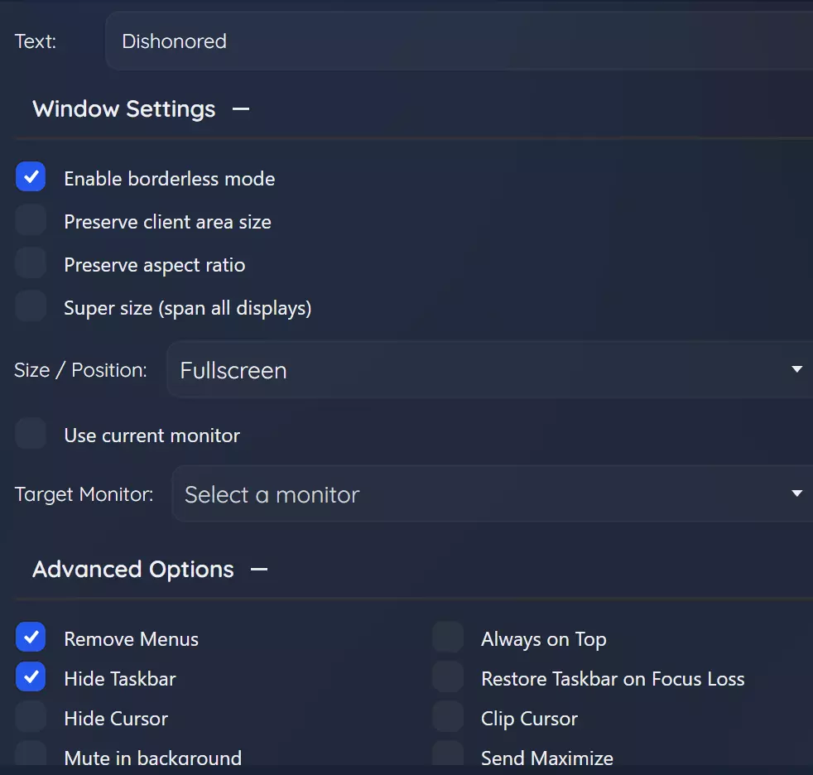Enable the Hide Cursor checkbox
The width and height of the screenshot is (813, 775).
[31, 718]
